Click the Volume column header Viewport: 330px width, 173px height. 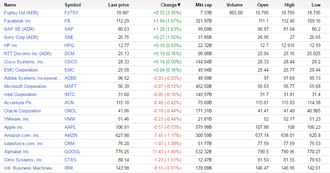point(234,5)
